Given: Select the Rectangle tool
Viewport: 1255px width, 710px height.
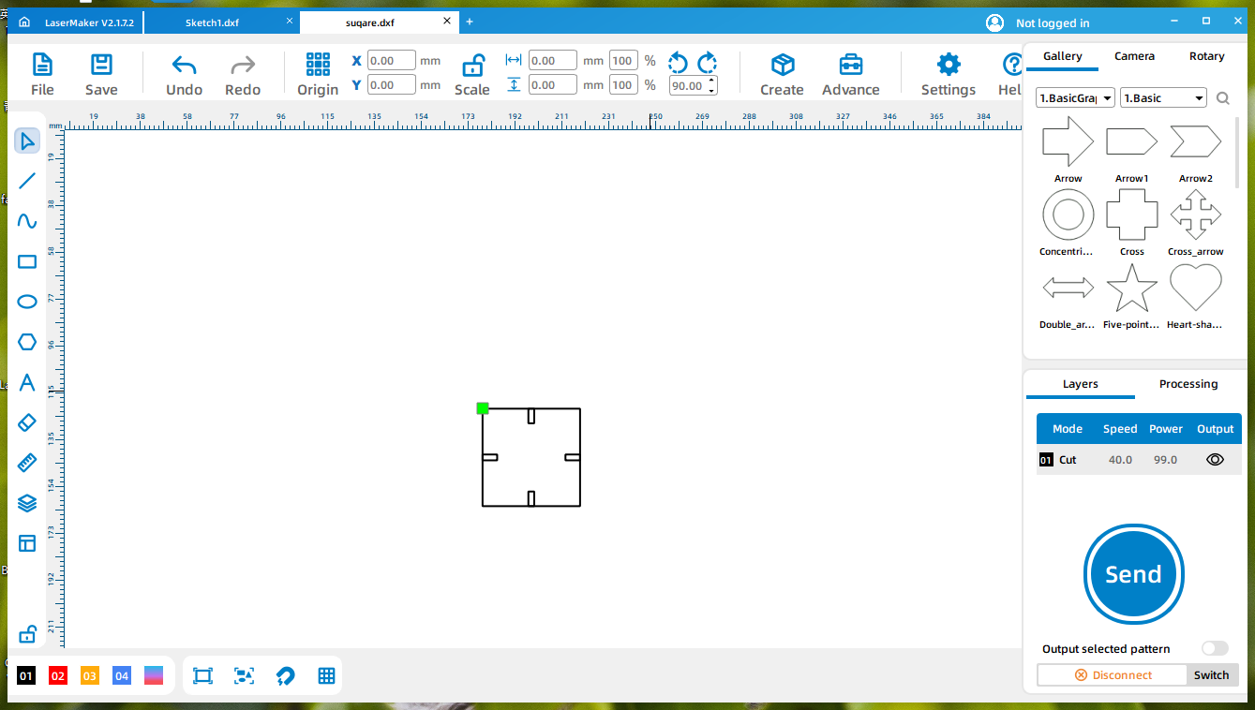Looking at the screenshot, I should (x=27, y=261).
